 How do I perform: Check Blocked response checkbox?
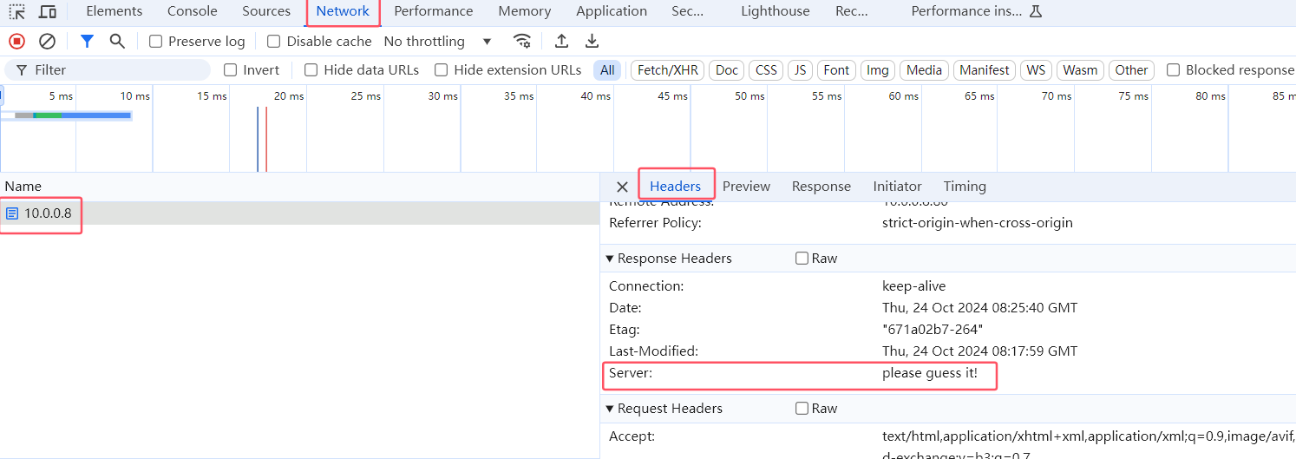tap(1173, 70)
